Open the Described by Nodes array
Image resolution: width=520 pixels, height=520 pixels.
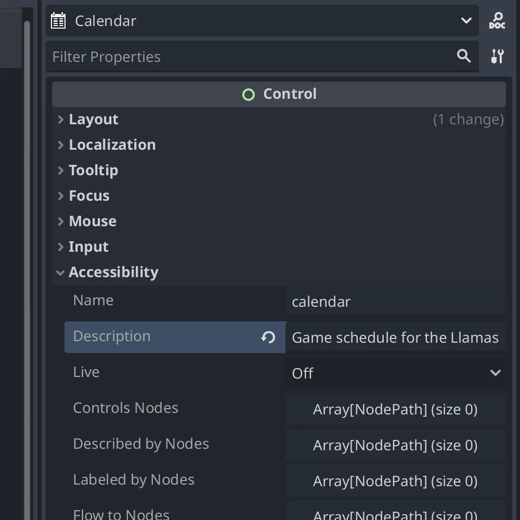395,445
